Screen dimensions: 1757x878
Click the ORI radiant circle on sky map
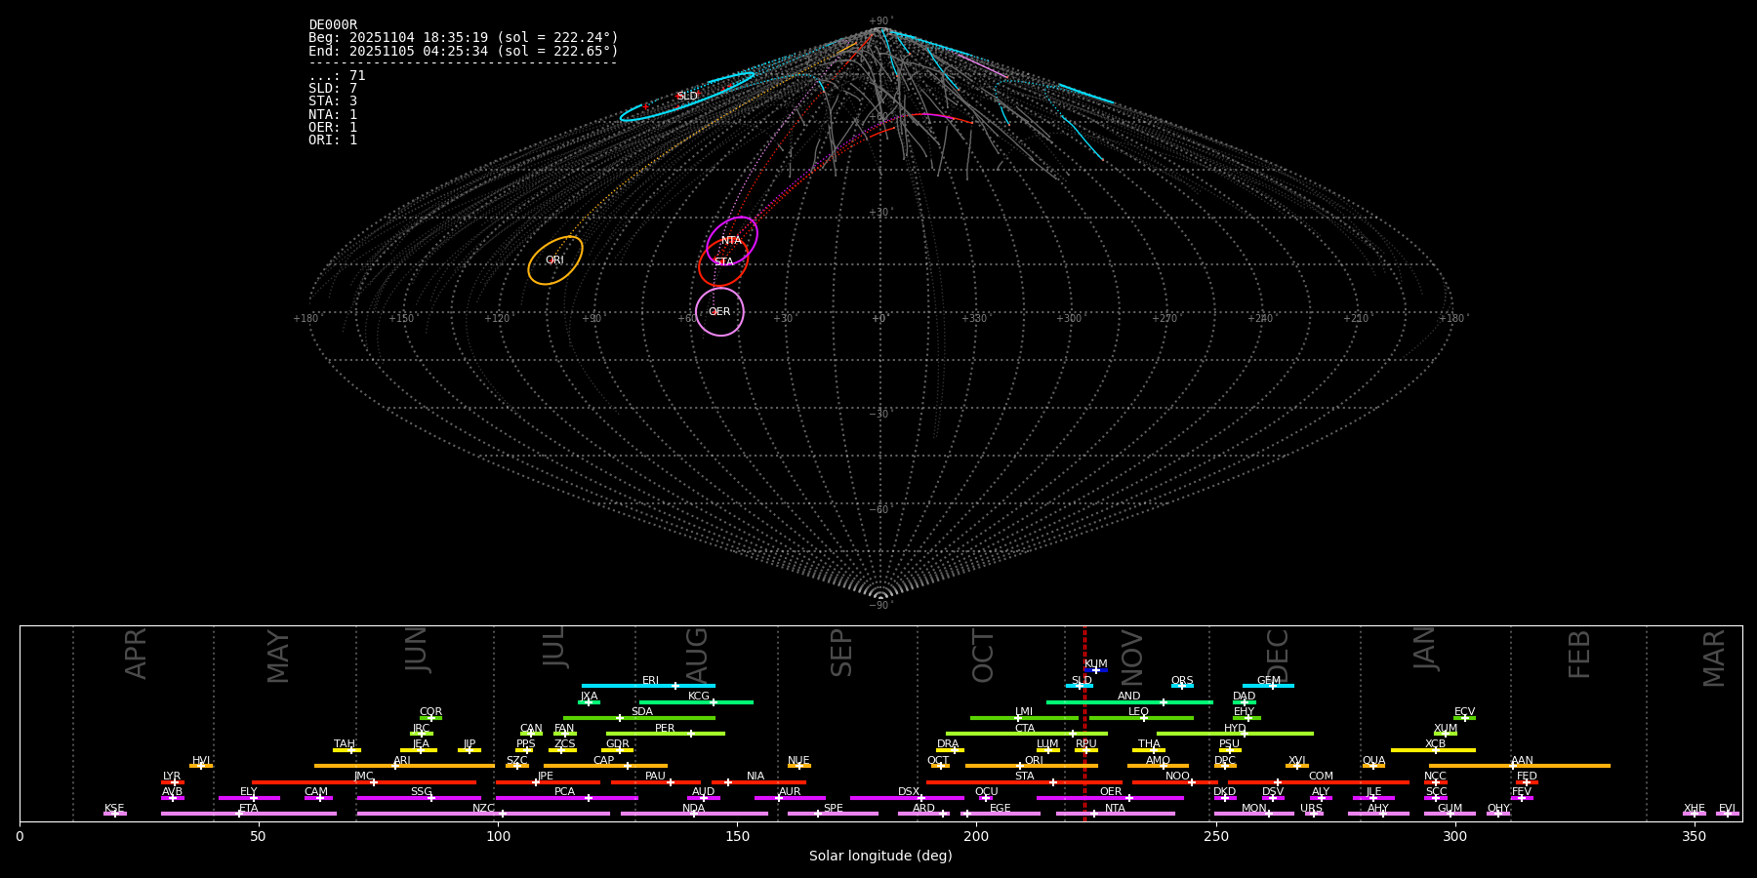click(x=555, y=260)
